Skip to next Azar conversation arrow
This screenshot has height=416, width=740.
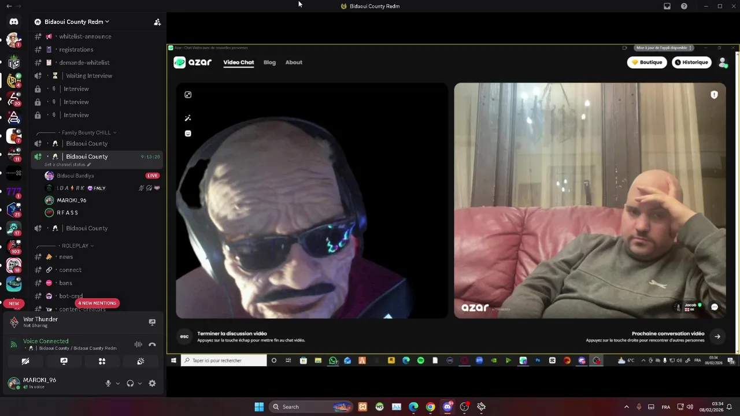[717, 337]
